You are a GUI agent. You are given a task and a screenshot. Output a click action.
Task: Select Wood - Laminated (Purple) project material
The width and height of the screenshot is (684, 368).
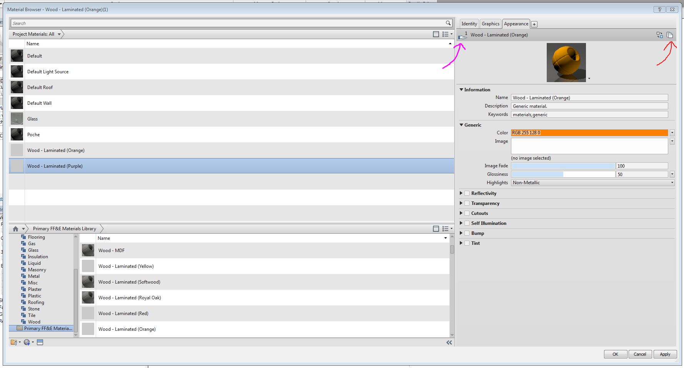point(231,166)
